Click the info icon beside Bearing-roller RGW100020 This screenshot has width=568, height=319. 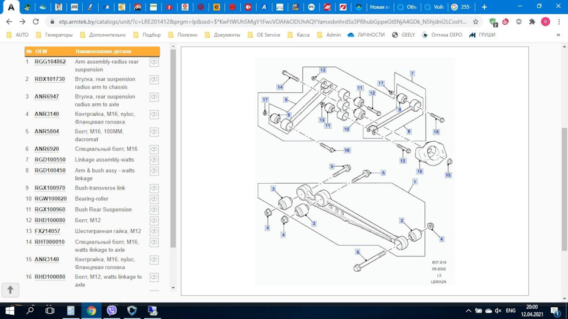154,199
